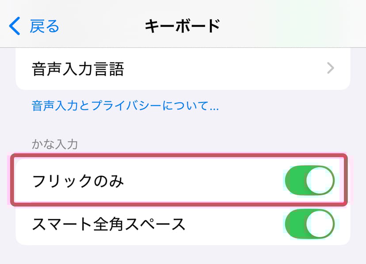Click the gray background below スマート全角スペース
This screenshot has height=264, width=366.
(x=183, y=255)
